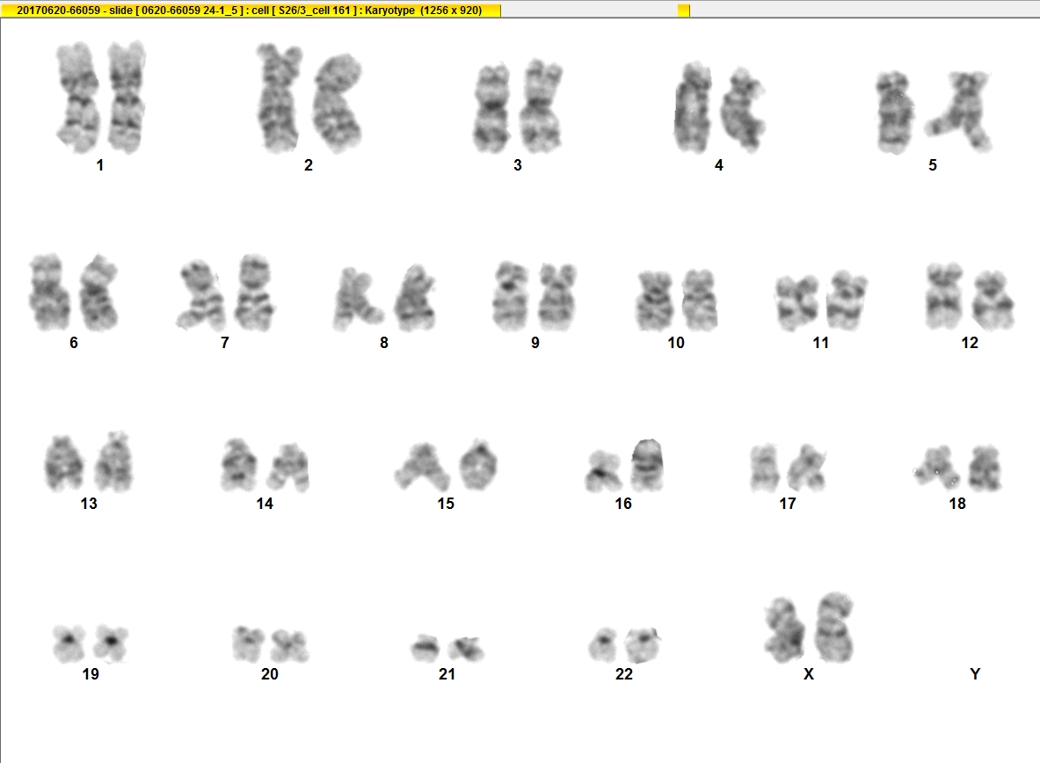Screen dimensions: 1040x763
Task: Pick the left chromosome of pair 6
Action: click(x=48, y=292)
